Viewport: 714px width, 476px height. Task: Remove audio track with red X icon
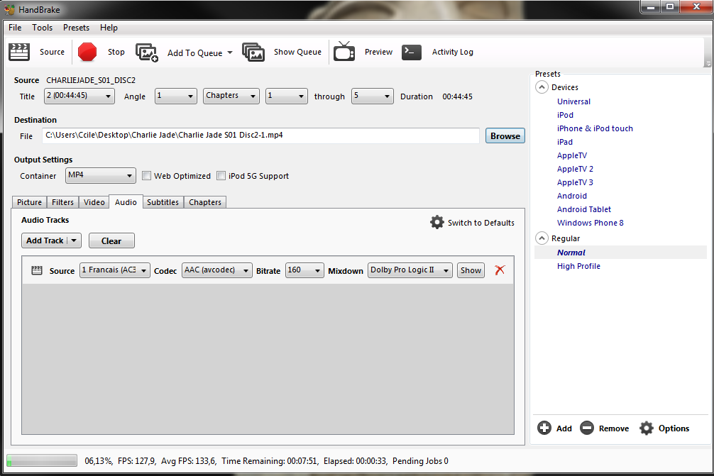pyautogui.click(x=500, y=270)
